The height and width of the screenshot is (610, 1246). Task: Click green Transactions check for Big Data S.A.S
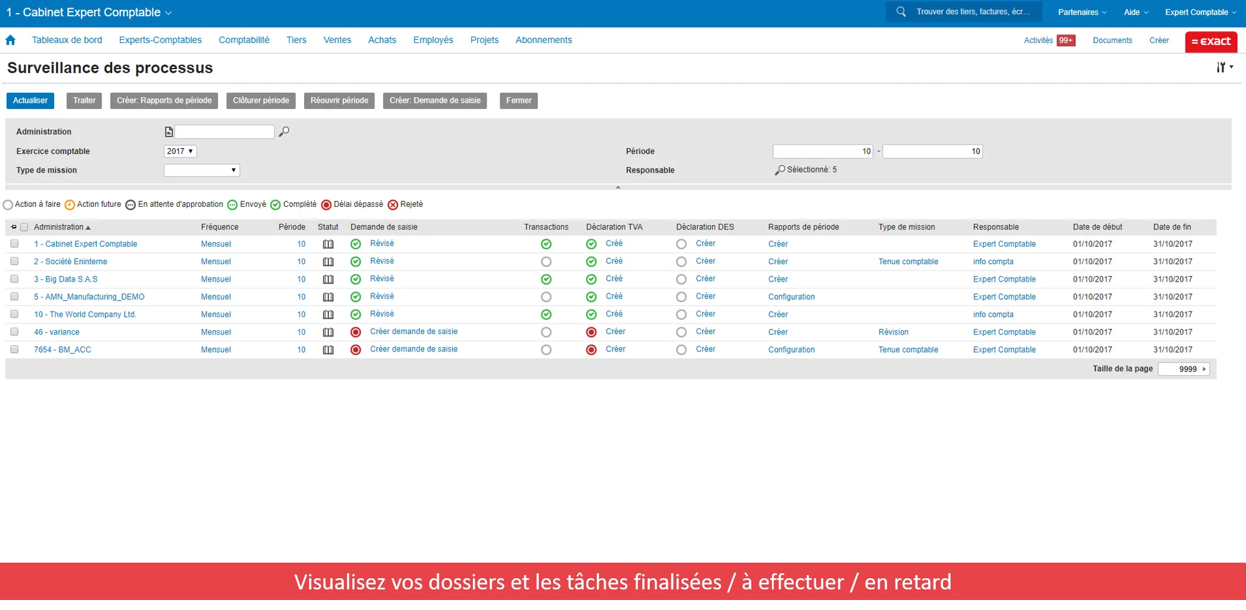546,279
